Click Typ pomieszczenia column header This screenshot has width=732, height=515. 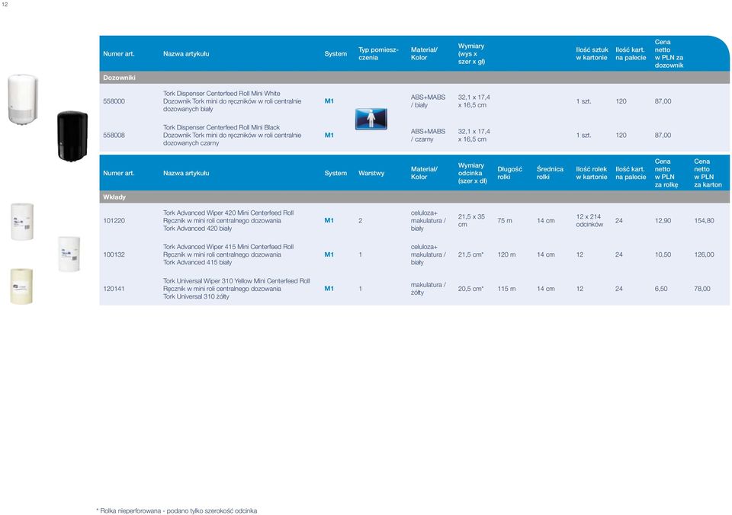click(x=379, y=53)
